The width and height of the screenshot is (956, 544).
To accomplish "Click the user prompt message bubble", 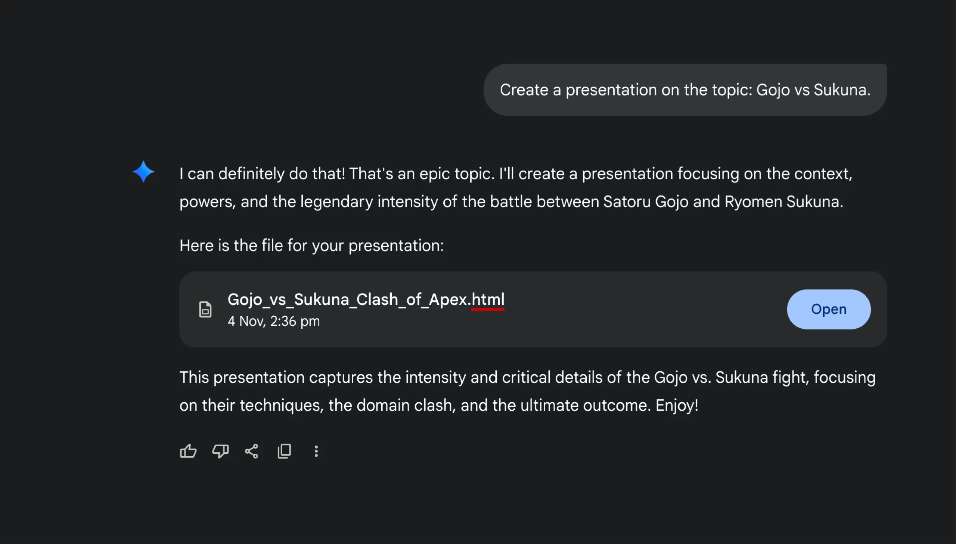I will point(685,90).
